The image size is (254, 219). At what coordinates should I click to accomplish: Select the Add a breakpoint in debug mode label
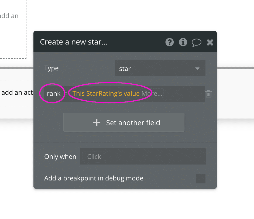tap(94, 178)
